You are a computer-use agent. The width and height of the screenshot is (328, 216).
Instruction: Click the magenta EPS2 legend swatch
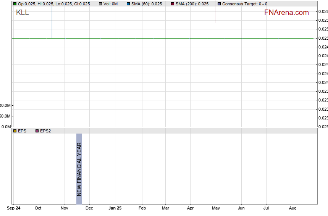pyautogui.click(x=37, y=131)
